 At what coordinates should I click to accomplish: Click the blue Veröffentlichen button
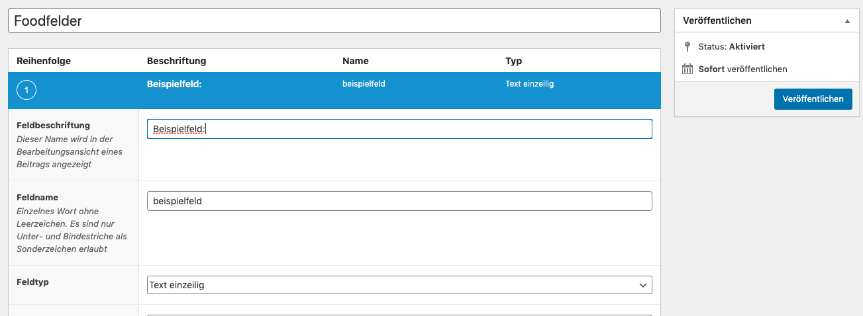[813, 99]
